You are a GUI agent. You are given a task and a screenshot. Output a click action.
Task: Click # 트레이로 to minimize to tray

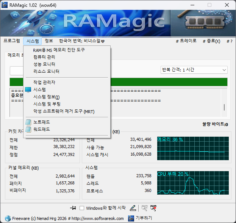(x=186, y=41)
